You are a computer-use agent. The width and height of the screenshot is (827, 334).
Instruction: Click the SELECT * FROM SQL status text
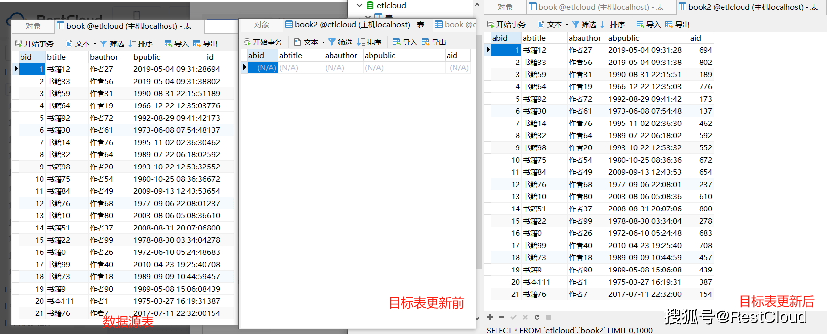pos(569,330)
